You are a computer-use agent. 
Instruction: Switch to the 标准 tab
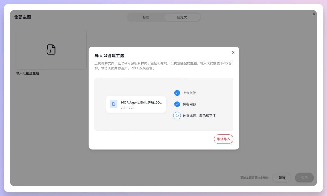pyautogui.click(x=146, y=17)
